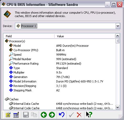
Task: Select the Caches group row
Action: (14, 99)
